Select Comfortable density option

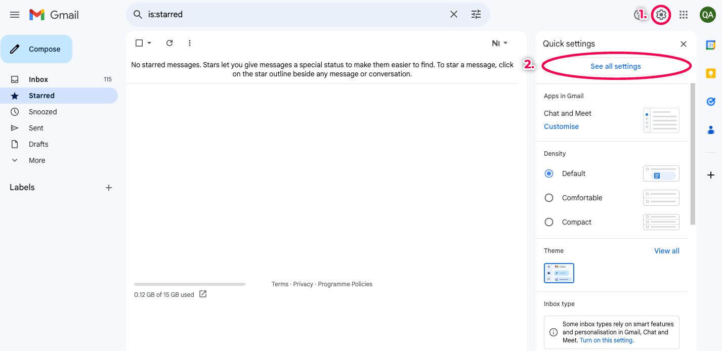click(x=549, y=198)
